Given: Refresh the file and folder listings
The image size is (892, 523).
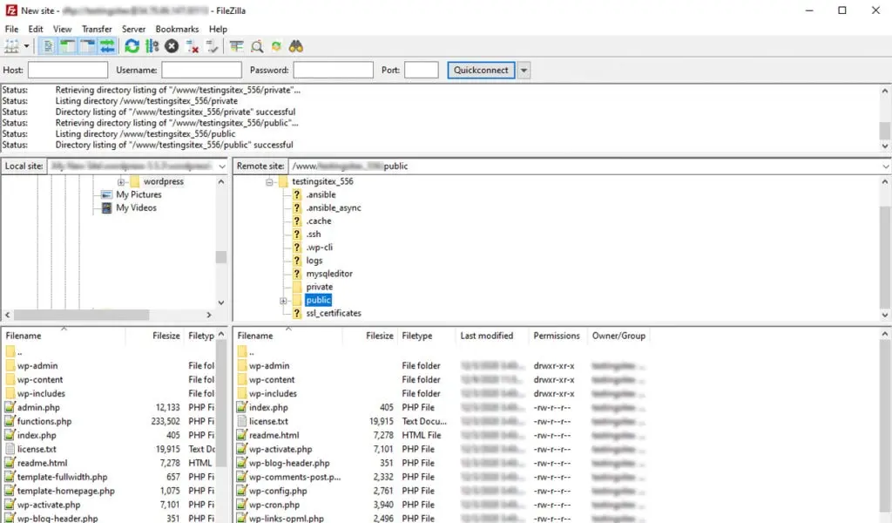Looking at the screenshot, I should tap(132, 46).
